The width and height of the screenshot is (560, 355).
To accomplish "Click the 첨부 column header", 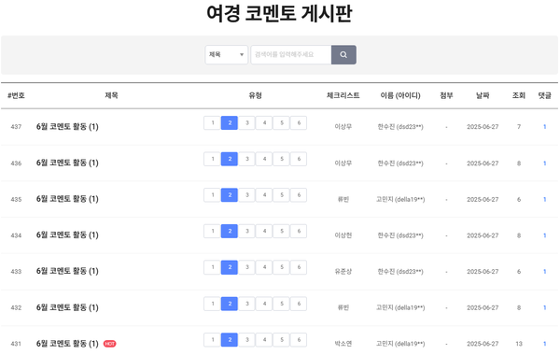I will pyautogui.click(x=446, y=95).
